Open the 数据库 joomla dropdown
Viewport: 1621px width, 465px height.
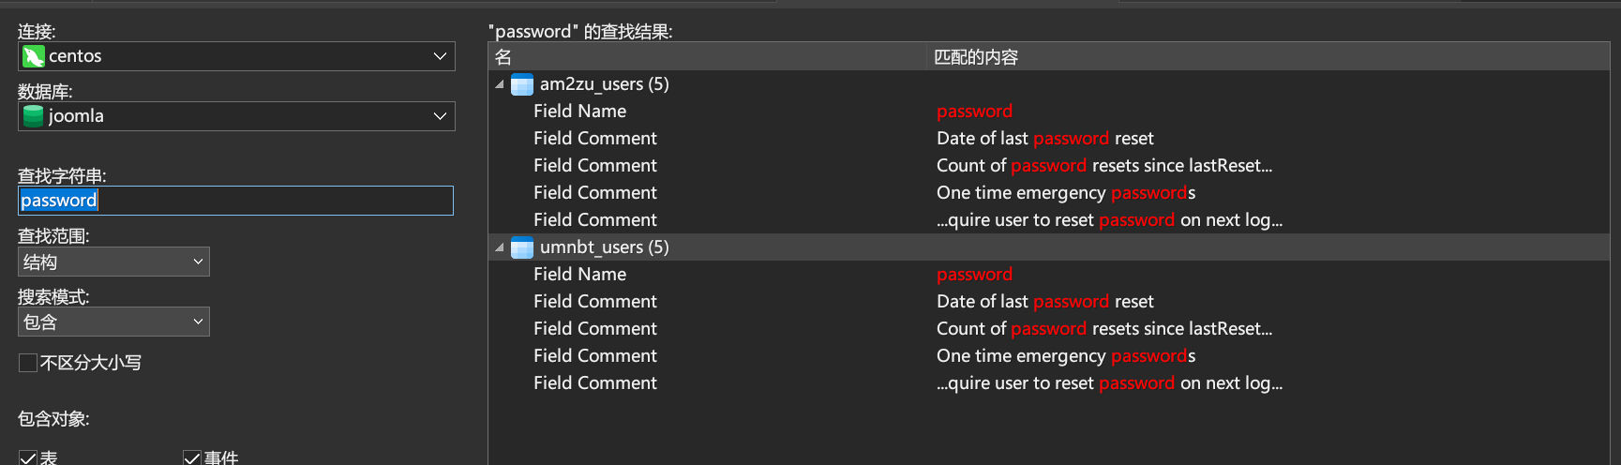tap(236, 116)
